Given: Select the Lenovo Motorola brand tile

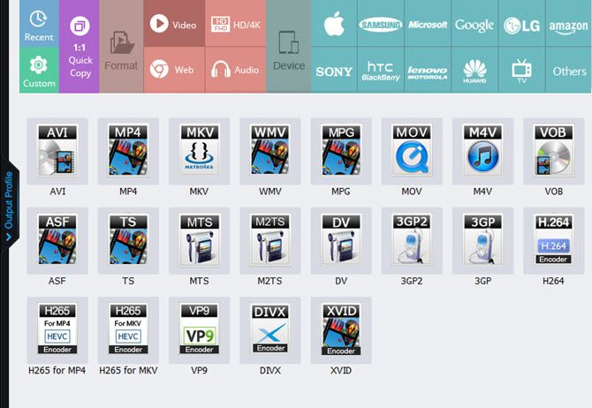Looking at the screenshot, I should point(428,70).
